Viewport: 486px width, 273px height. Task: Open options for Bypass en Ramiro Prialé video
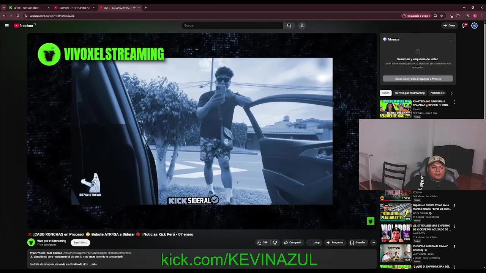(x=454, y=206)
